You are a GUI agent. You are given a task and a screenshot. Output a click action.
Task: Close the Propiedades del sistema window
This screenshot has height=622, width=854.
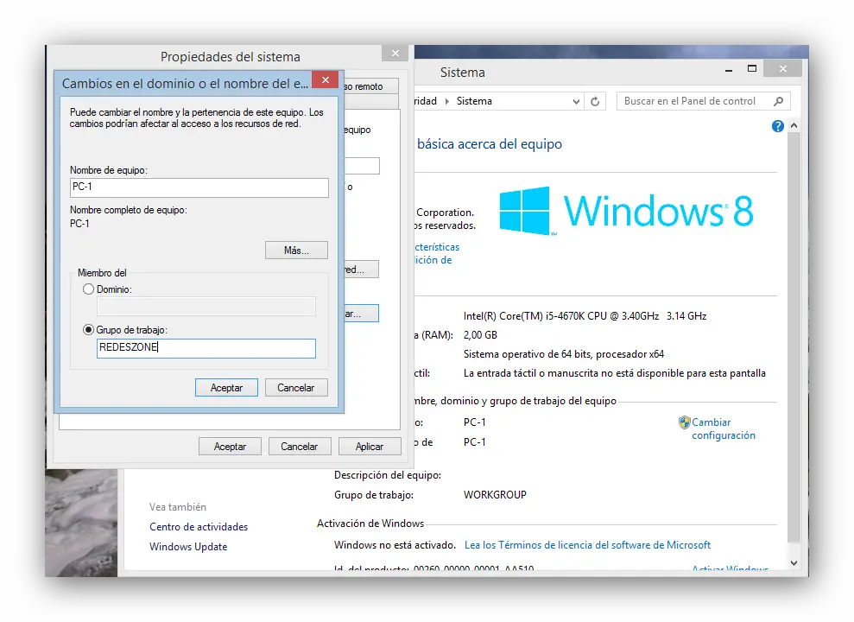tap(395, 53)
